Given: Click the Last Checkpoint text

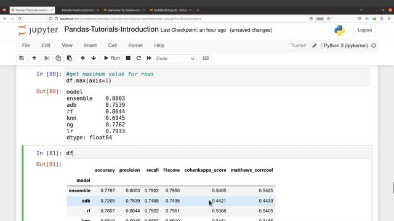Looking at the screenshot, I should [193, 30].
